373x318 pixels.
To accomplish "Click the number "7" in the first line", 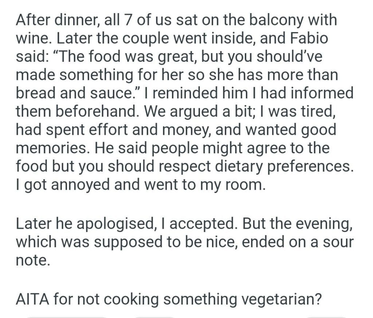I will pos(127,20).
